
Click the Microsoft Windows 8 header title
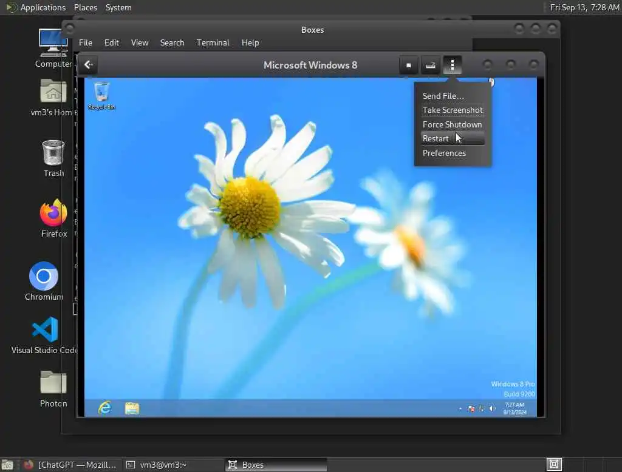(x=310, y=65)
